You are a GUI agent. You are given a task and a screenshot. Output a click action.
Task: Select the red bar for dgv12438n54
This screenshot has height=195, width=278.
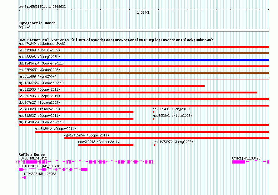tap(144, 125)
